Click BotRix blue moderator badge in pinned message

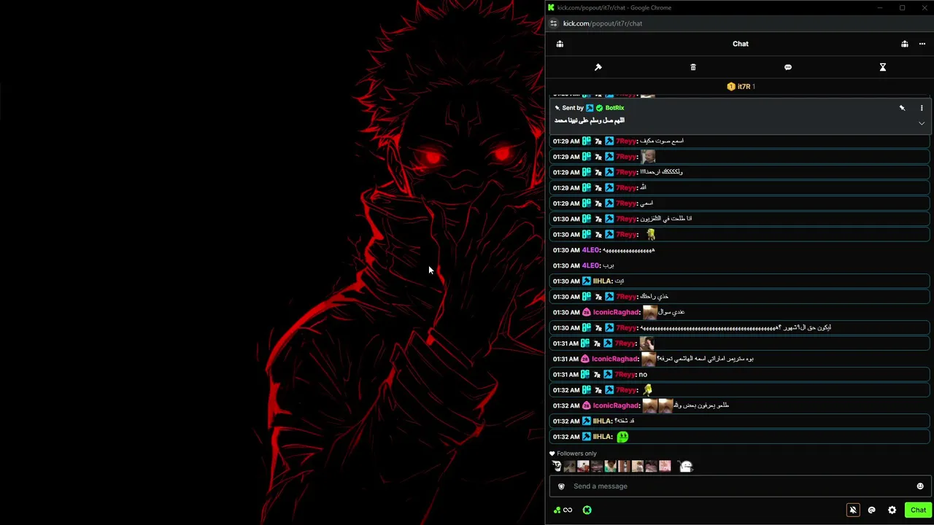[x=590, y=108]
